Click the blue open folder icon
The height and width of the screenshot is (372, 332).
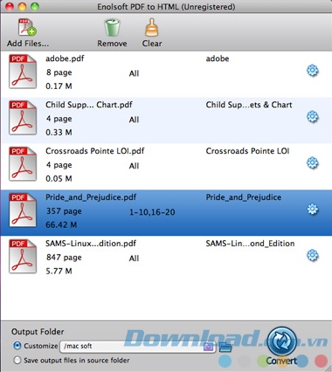[x=225, y=347]
